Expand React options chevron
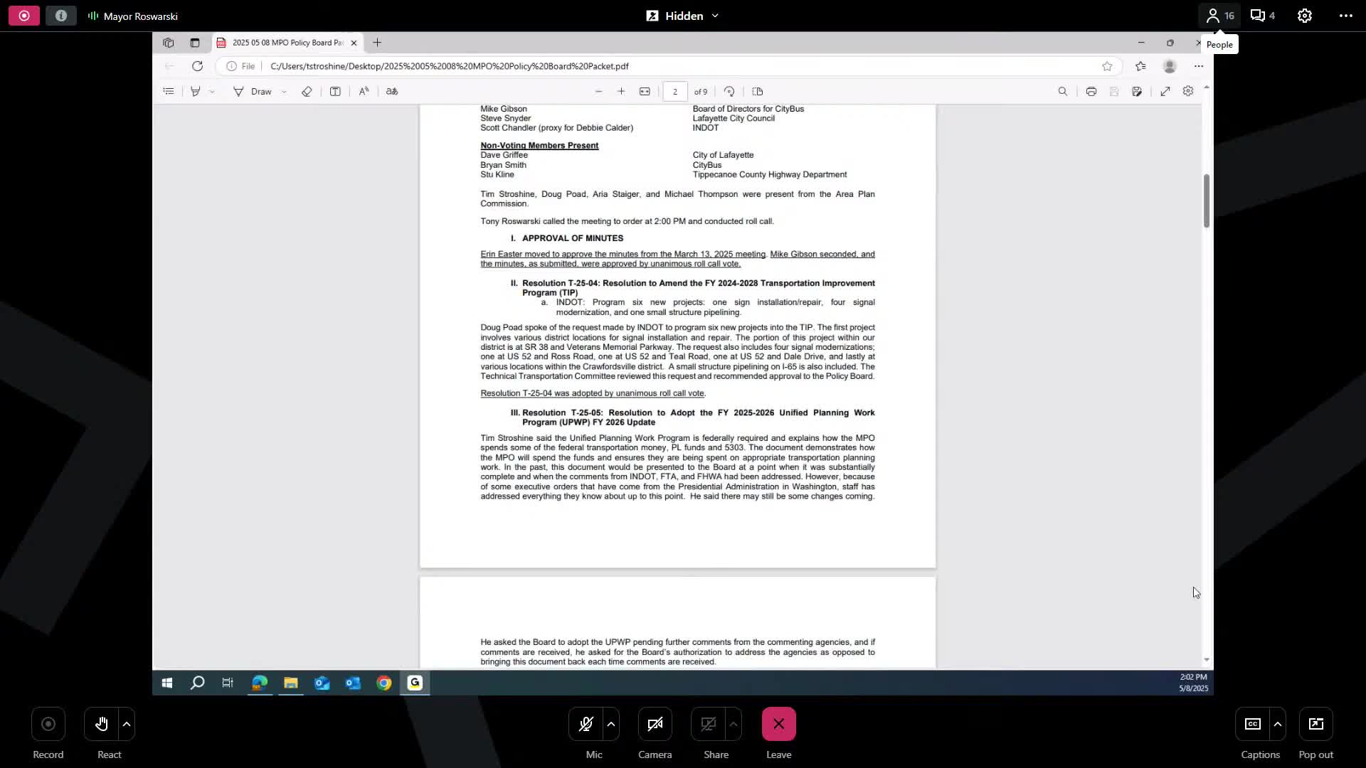The width and height of the screenshot is (1366, 768). coord(127,724)
